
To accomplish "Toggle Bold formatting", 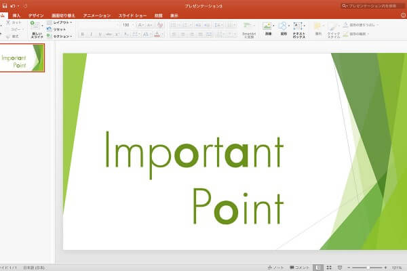I will coord(83,35).
